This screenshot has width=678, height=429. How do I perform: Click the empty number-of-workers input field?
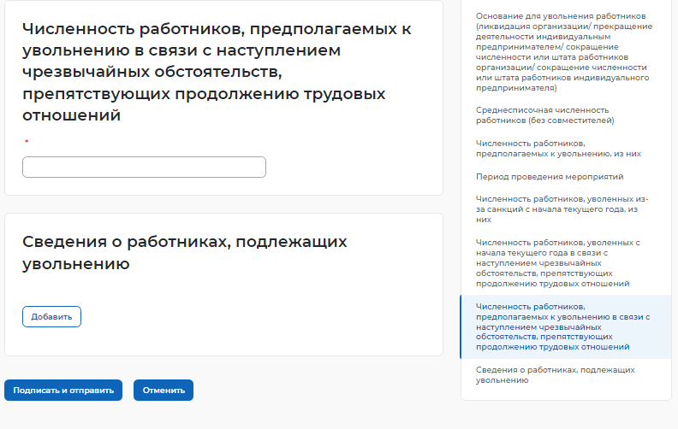[x=144, y=167]
